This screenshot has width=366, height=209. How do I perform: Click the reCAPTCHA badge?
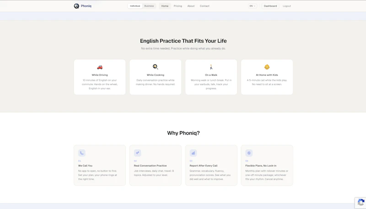pos(361,203)
